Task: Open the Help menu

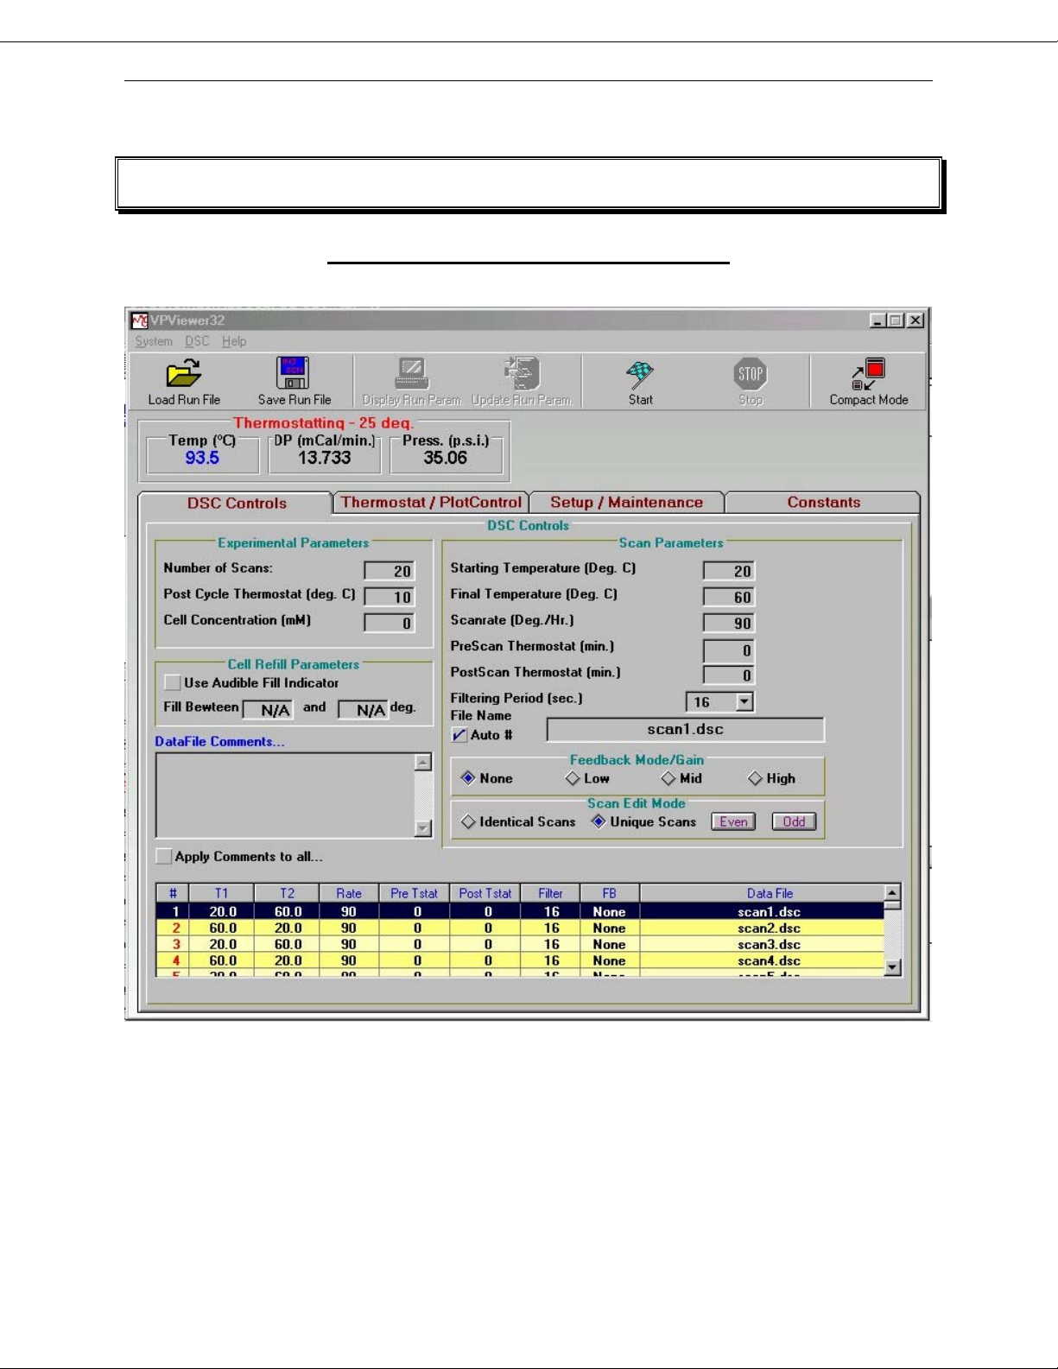Action: [x=234, y=341]
